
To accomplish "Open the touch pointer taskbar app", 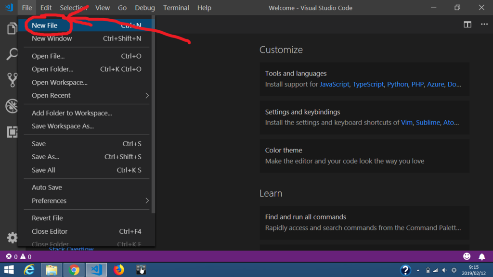I will [x=141, y=270].
